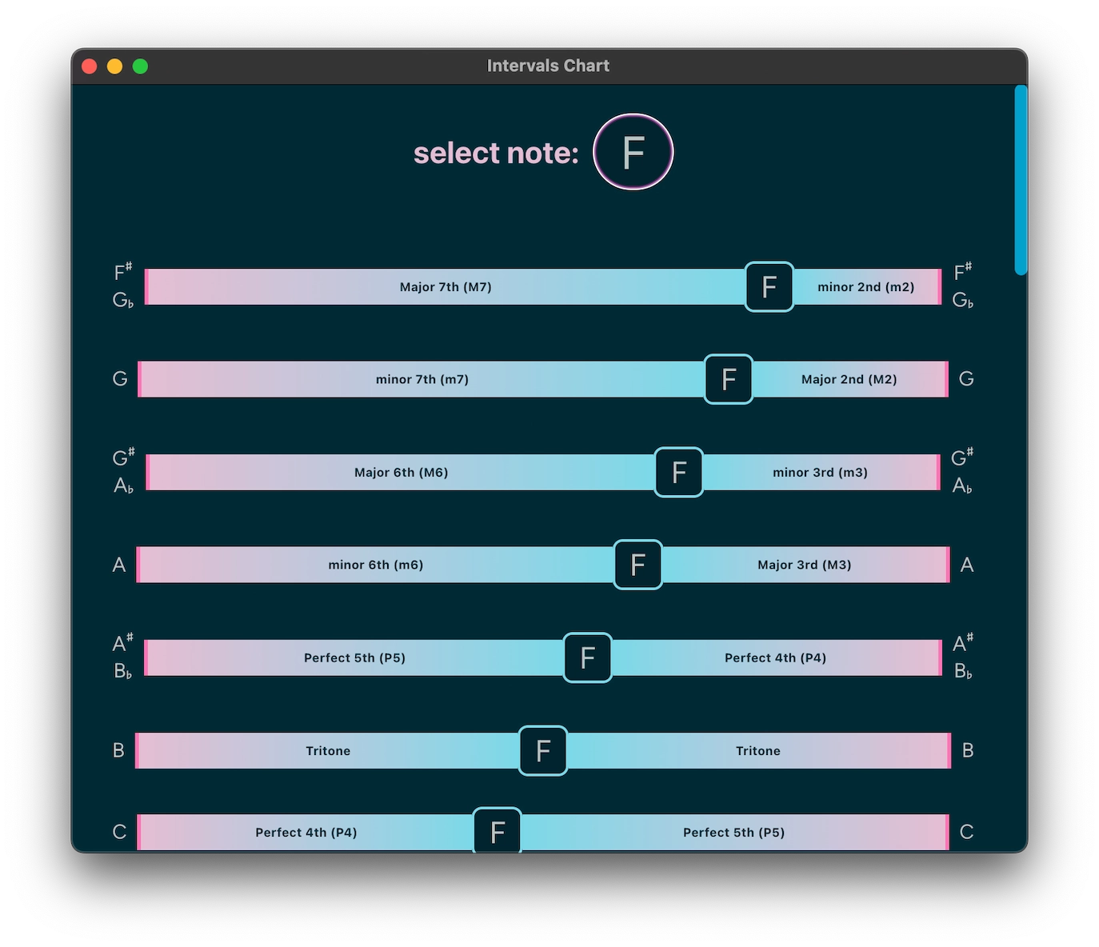Image resolution: width=1099 pixels, height=947 pixels.
Task: Click the right G note label
Action: 966,378
